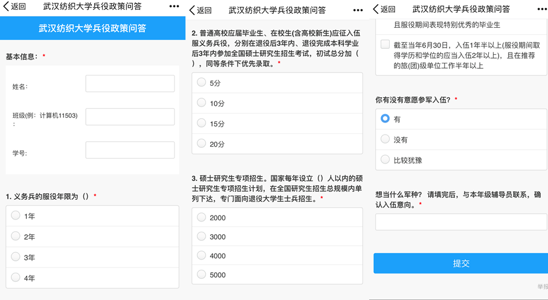Viewport: 548px width, 300px height.
Task: Pick 5000 for question 3
Action: click(x=277, y=275)
